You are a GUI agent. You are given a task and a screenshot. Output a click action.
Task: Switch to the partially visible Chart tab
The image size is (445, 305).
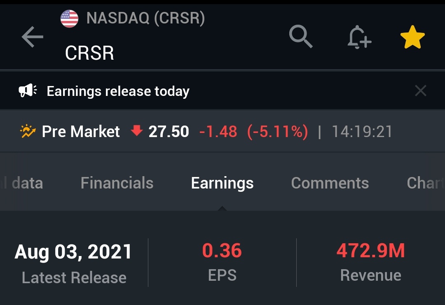pos(425,183)
